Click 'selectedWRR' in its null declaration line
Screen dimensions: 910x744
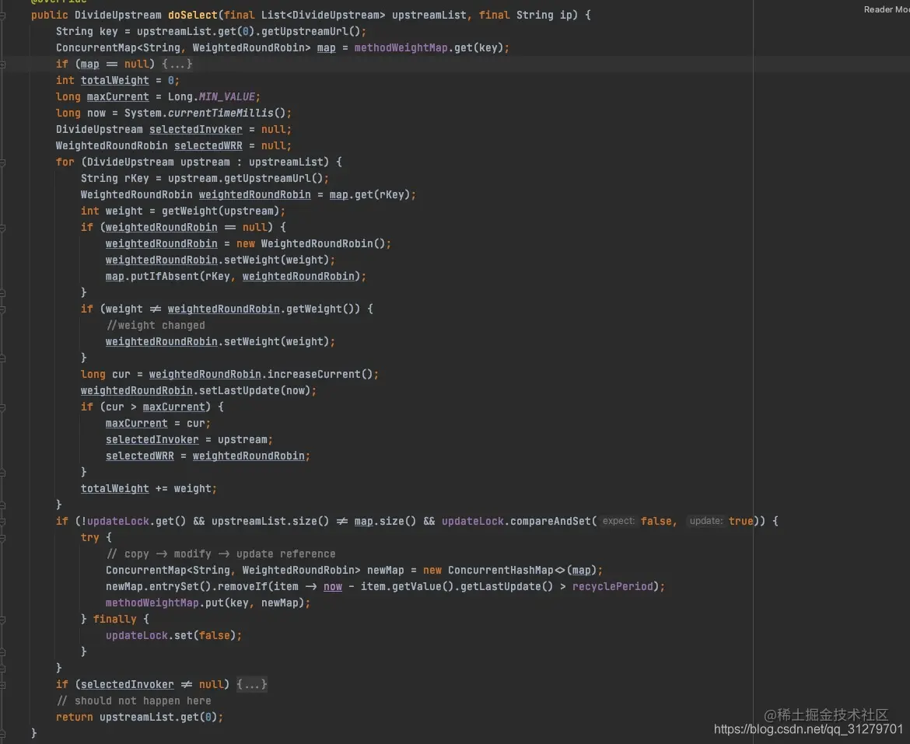click(x=208, y=145)
